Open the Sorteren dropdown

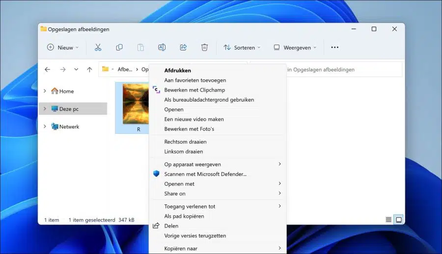pos(242,47)
